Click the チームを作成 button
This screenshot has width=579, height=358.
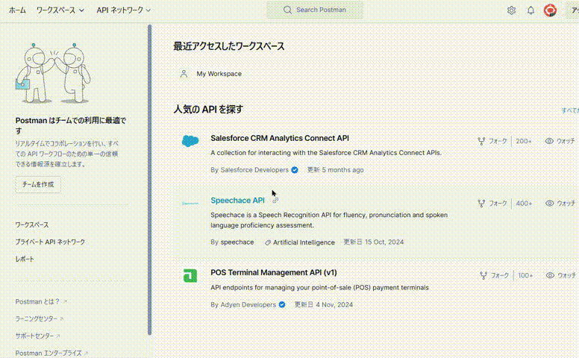(38, 184)
